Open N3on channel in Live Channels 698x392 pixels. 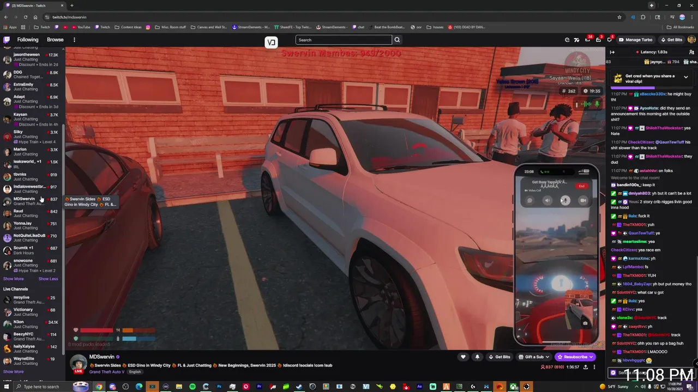(x=32, y=324)
